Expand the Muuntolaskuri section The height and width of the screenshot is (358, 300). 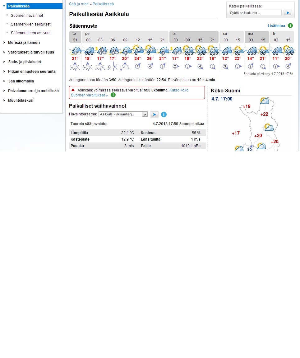click(21, 100)
